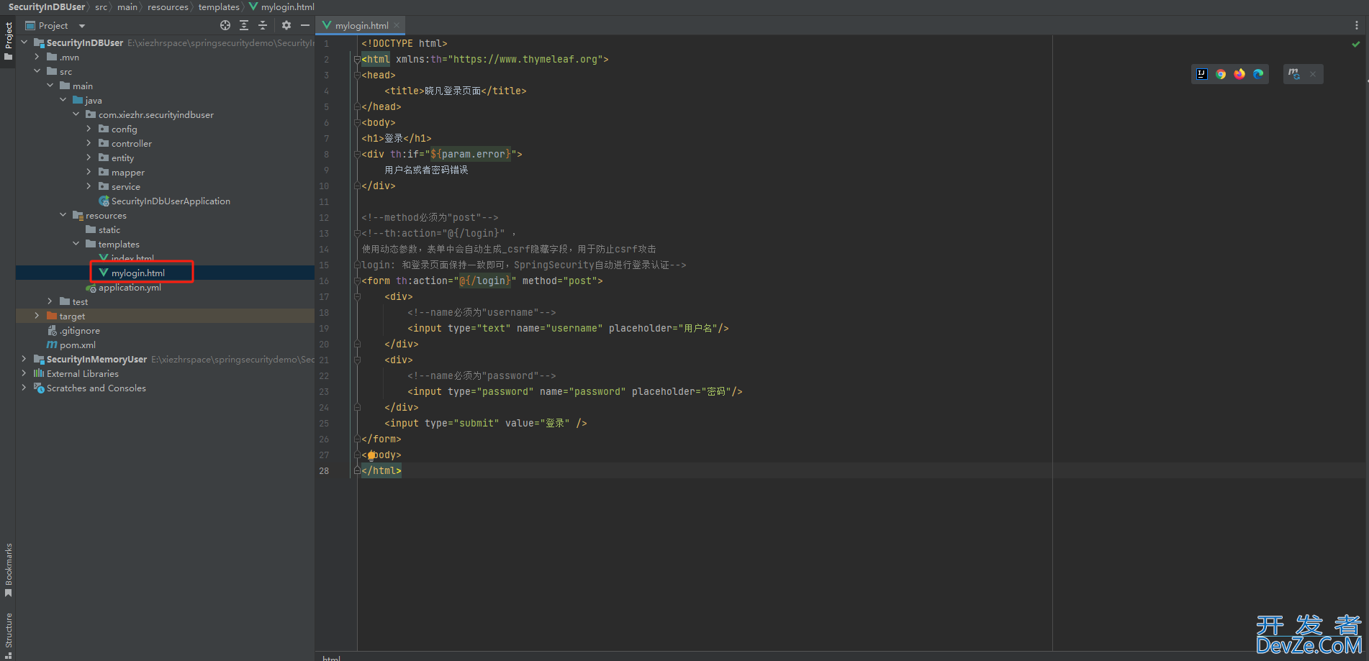Expand the mapper package
Viewport: 1369px width, 661px height.
(89, 172)
